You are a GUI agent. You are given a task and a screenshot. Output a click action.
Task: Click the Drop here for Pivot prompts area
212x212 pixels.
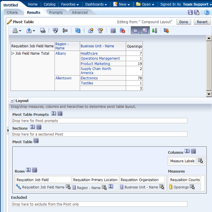point(100,121)
